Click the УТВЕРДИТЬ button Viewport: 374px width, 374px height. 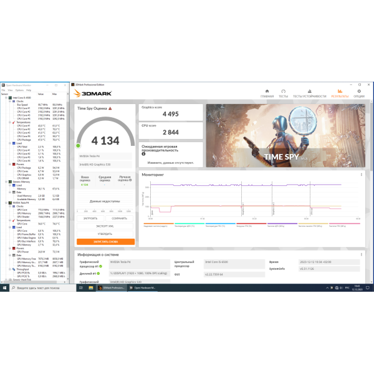point(105,234)
